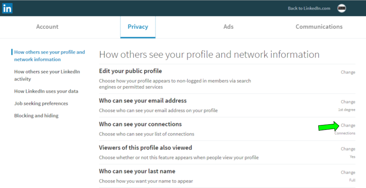The width and height of the screenshot is (366, 188).
Task: Click the LinkedIn logo icon
Action: [7, 8]
